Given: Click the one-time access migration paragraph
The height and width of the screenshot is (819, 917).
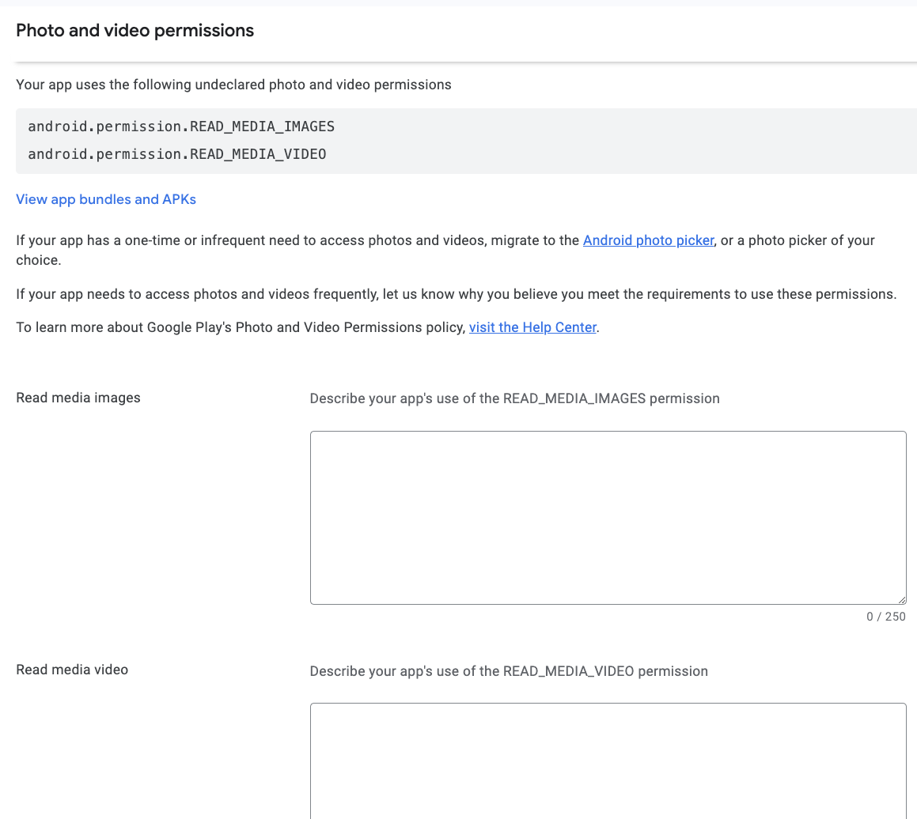Looking at the screenshot, I should (443, 249).
